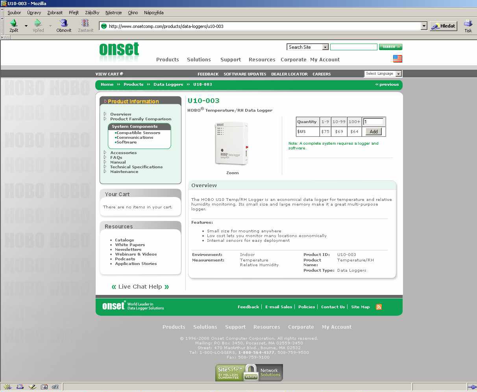Click the Live Chat Help link

pos(140,287)
